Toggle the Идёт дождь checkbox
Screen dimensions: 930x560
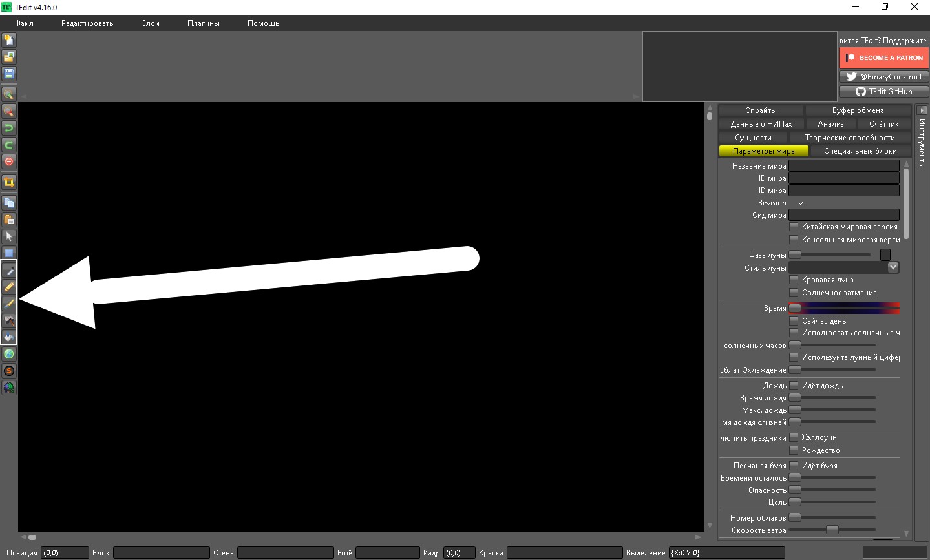[x=794, y=386]
